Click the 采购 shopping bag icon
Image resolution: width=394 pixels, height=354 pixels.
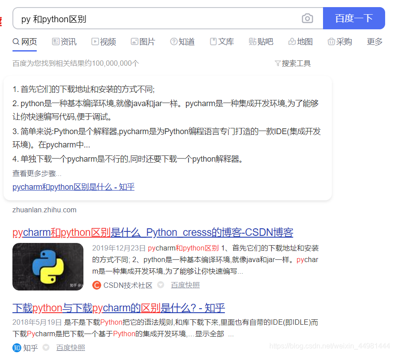pyautogui.click(x=331, y=41)
